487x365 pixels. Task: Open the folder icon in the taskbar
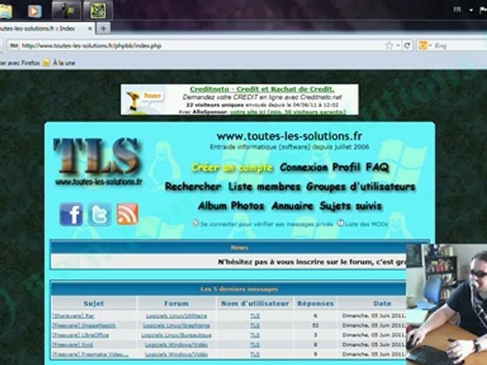coord(5,11)
